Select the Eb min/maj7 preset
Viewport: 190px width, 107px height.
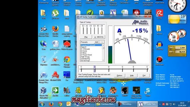pyautogui.click(x=91, y=61)
